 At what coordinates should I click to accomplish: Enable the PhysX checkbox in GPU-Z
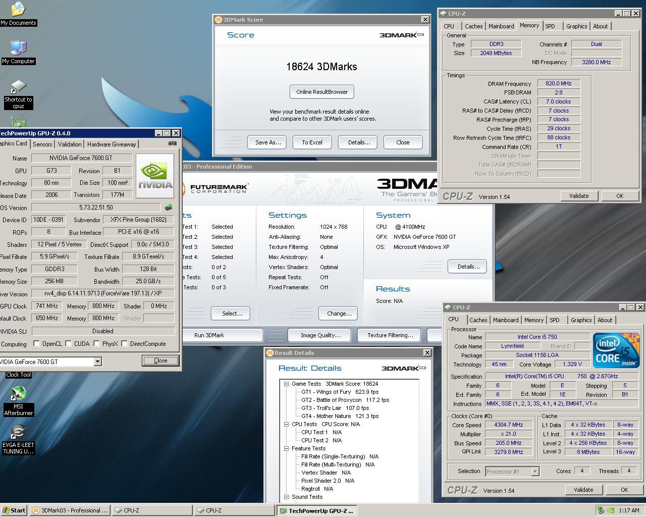pyautogui.click(x=96, y=344)
